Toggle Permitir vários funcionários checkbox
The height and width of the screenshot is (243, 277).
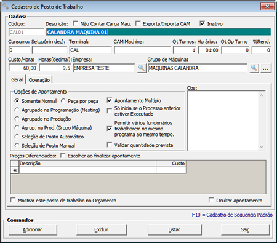tap(110, 129)
